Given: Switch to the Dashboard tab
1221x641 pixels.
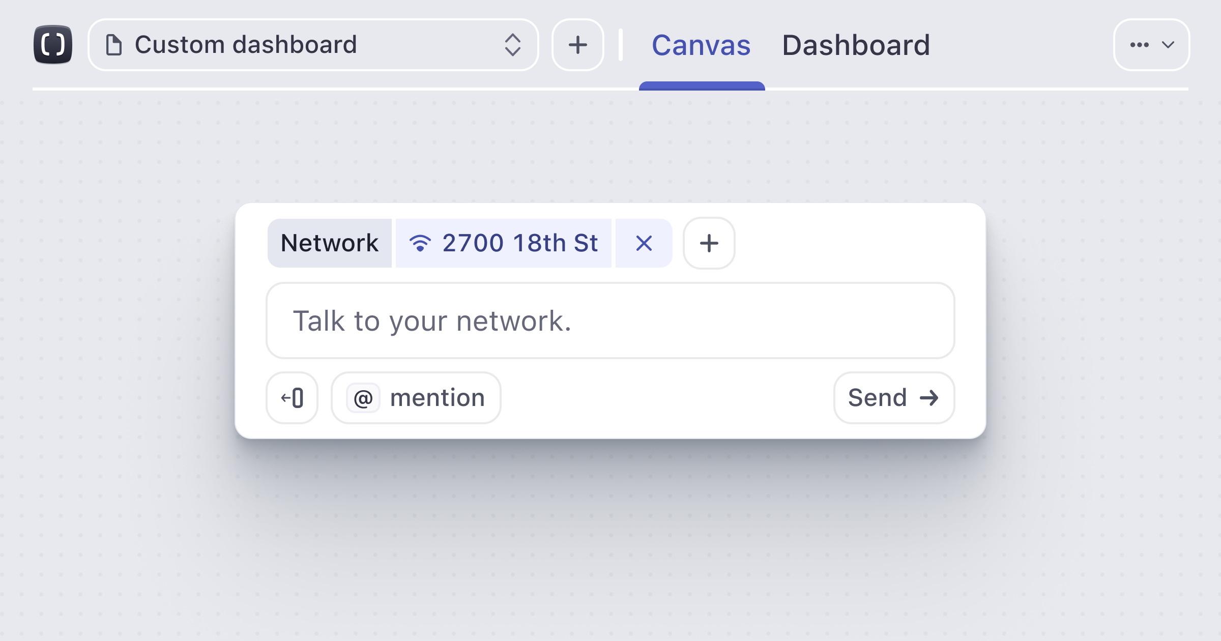Looking at the screenshot, I should 856,46.
